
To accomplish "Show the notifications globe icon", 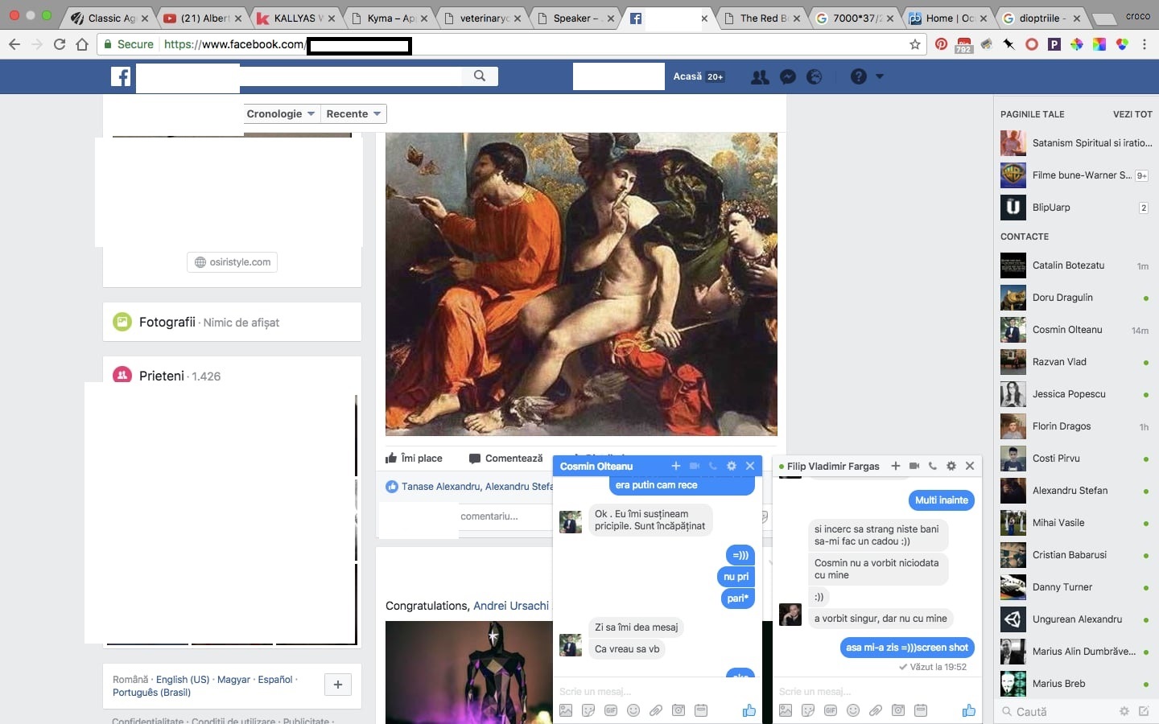I will tap(815, 76).
